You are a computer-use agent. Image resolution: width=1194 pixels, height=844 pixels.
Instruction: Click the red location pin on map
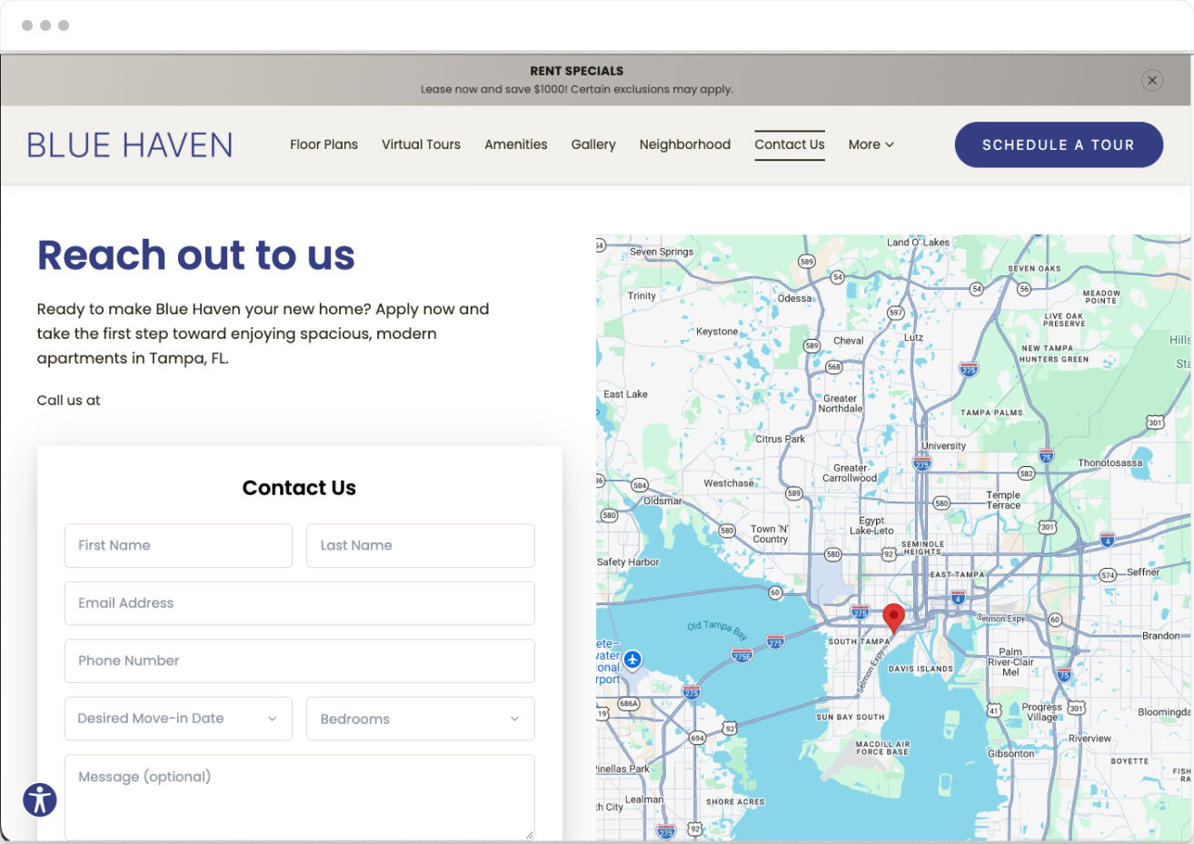pos(894,619)
